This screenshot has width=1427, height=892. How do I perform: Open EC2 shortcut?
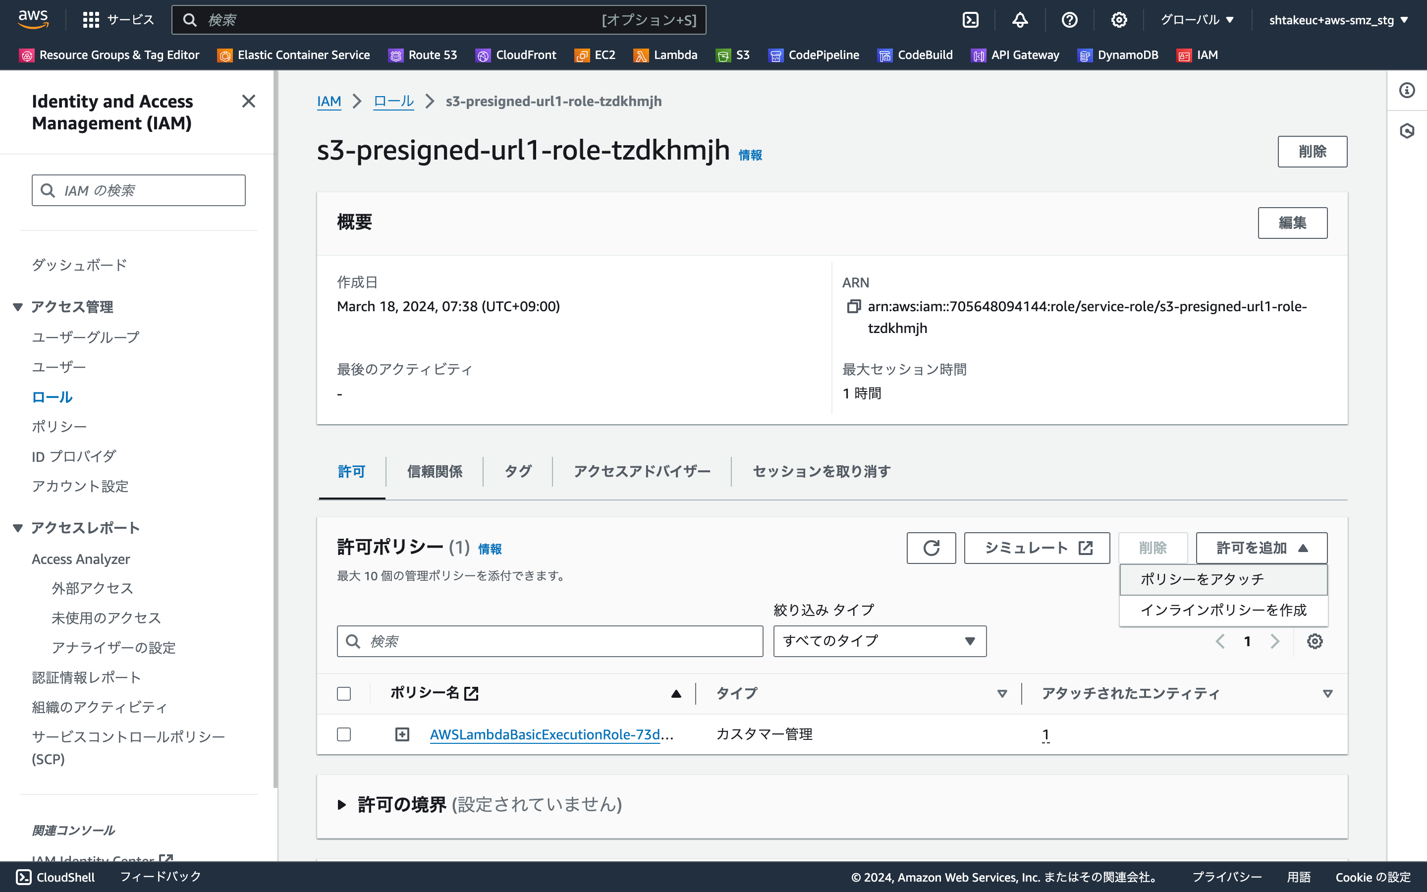pyautogui.click(x=595, y=55)
